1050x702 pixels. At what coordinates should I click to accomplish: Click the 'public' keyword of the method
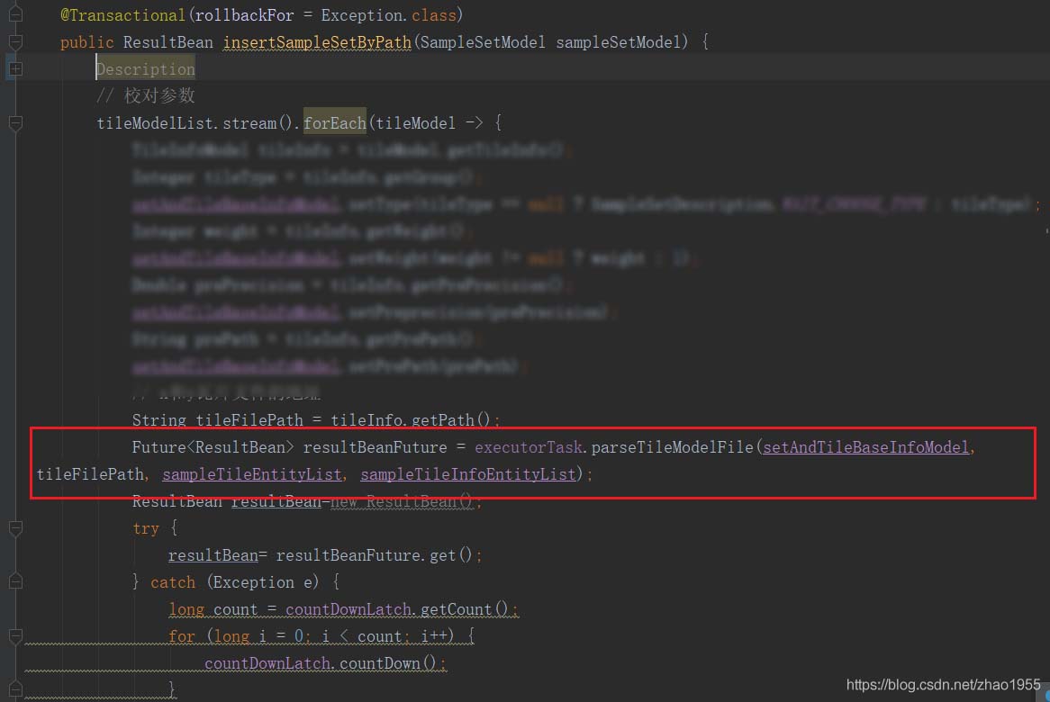click(x=87, y=42)
